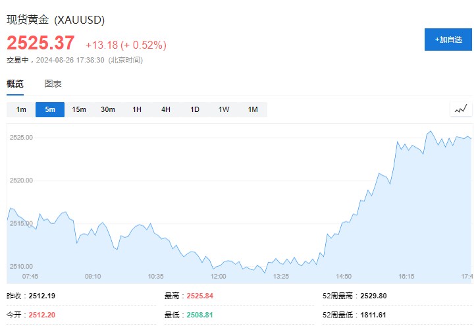Open the 图表 chart tab
Viewport: 476px width, 326px height.
(53, 84)
